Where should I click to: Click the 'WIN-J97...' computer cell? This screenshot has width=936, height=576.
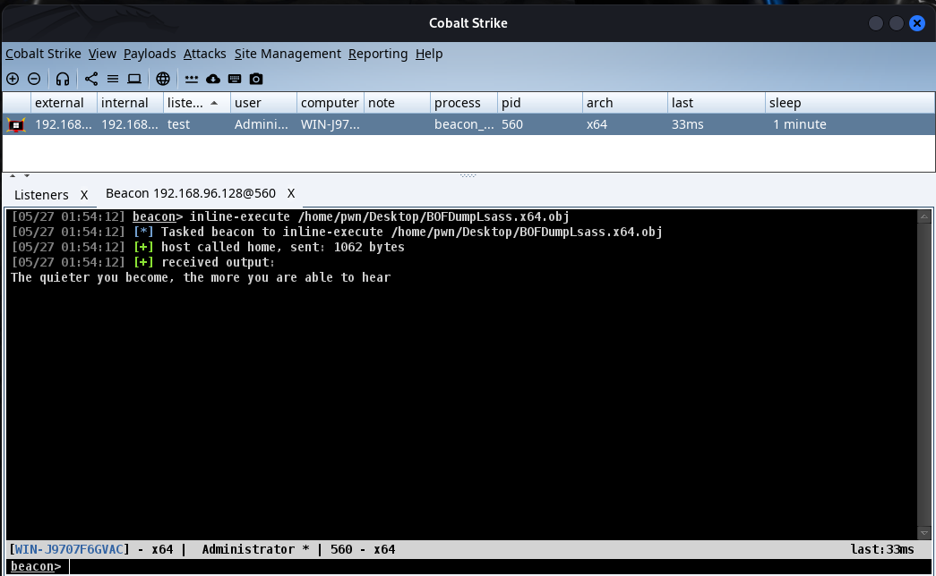click(331, 124)
